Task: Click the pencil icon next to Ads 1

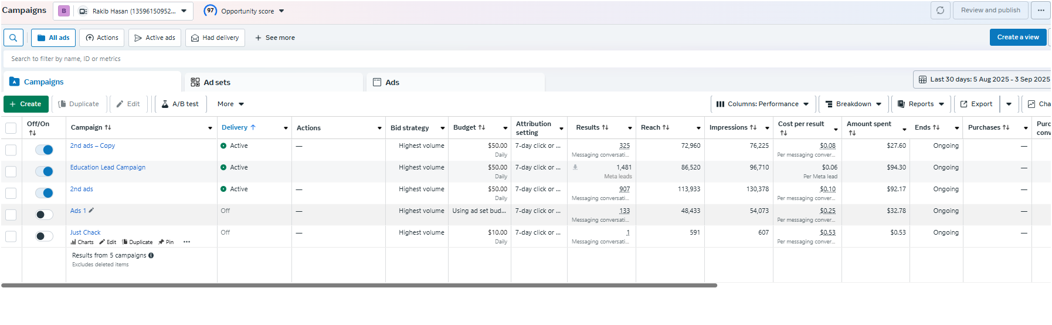Action: click(x=91, y=211)
